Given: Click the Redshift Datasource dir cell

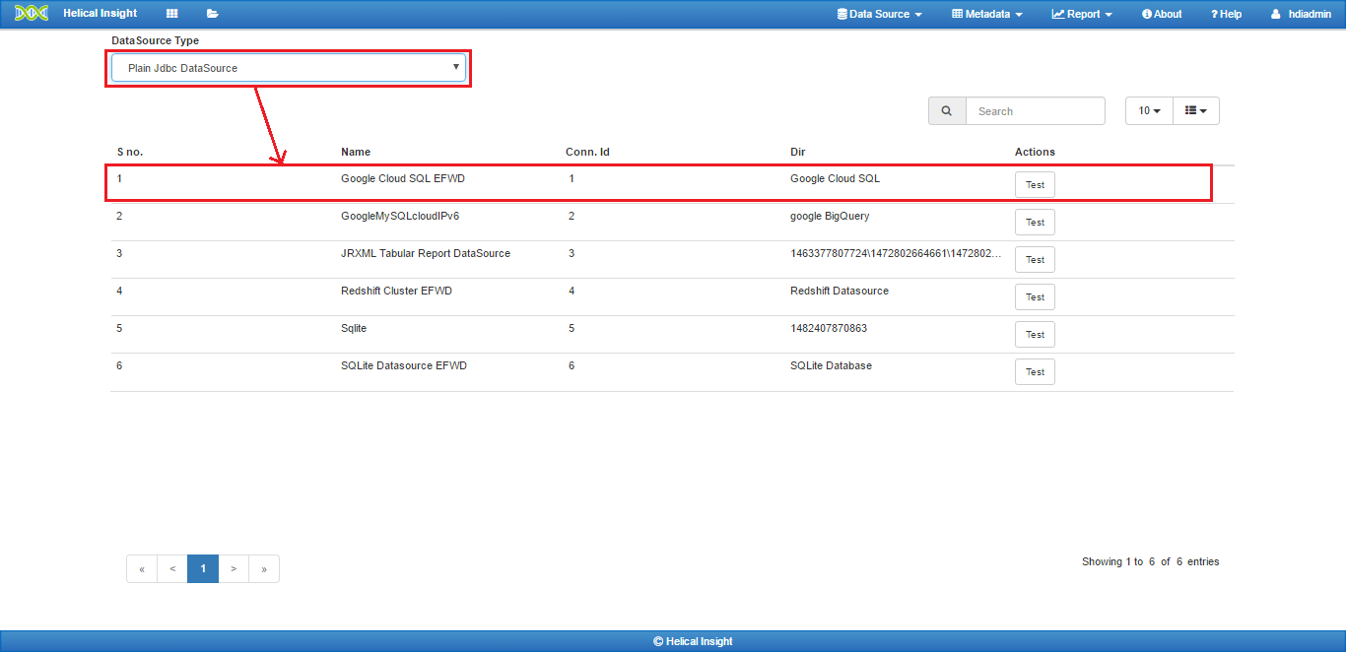Looking at the screenshot, I should click(x=840, y=291).
